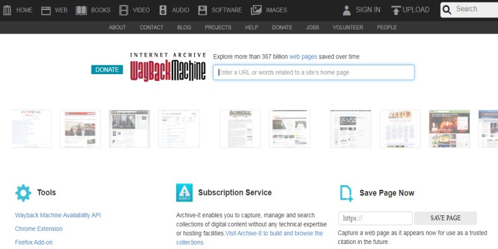Follow Visit Archive-It to build link
This screenshot has height=249, width=498.
coord(250,238)
